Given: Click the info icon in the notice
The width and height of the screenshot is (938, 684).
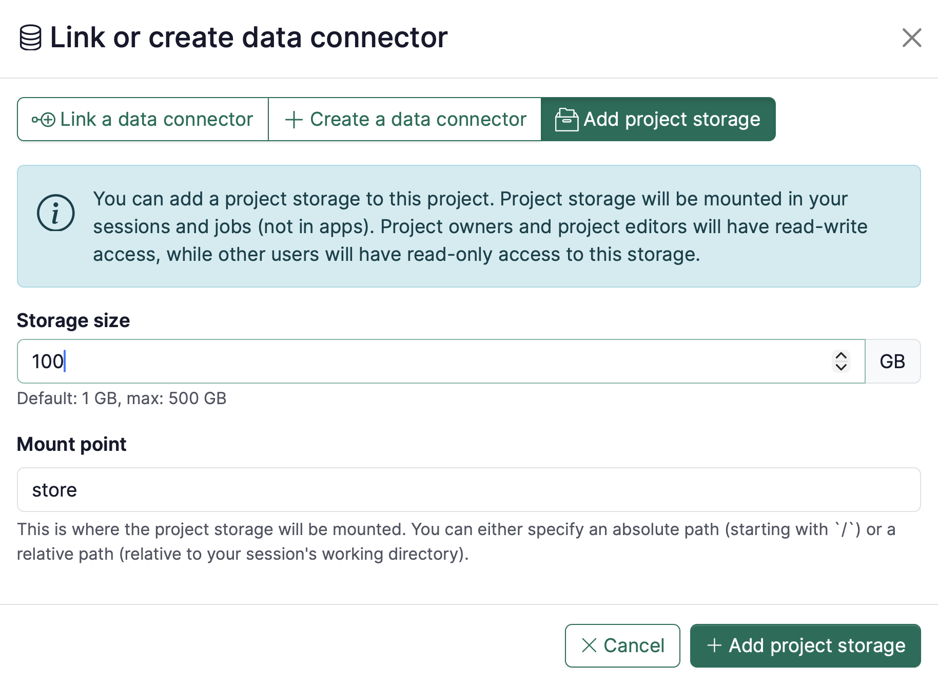Looking at the screenshot, I should tap(55, 213).
